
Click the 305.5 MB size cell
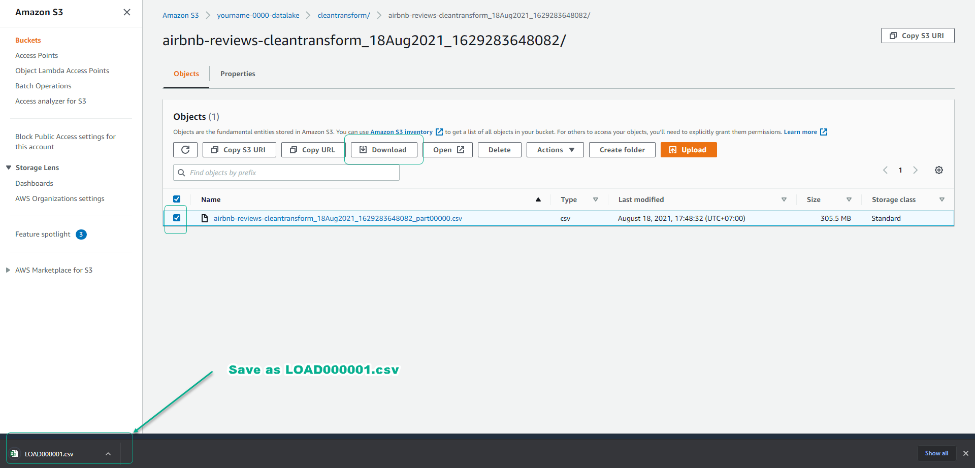(836, 218)
